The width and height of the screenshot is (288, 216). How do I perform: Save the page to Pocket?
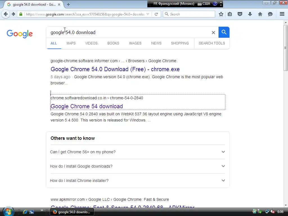(x=240, y=14)
